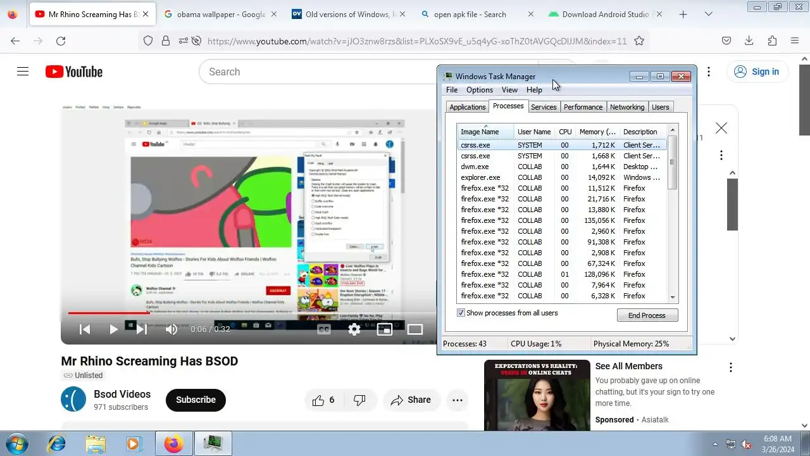Like the video with thumbs-up
Screen dimensions: 810x456
(323, 400)
